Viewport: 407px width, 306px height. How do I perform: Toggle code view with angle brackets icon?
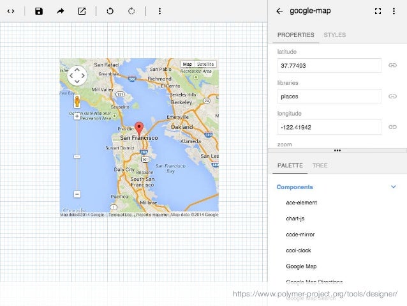(x=11, y=11)
